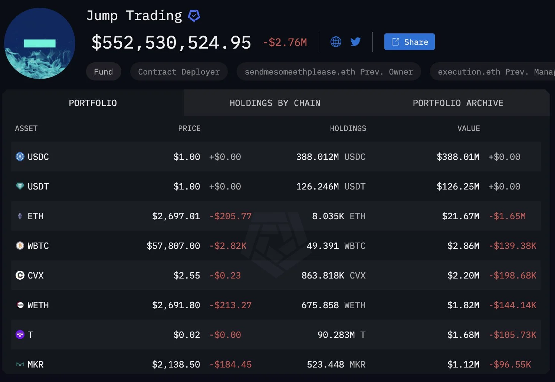Viewport: 555px width, 382px height.
Task: Click the Jump Trading profile avatar
Action: [40, 43]
